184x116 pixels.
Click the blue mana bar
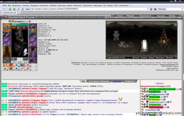20,25
